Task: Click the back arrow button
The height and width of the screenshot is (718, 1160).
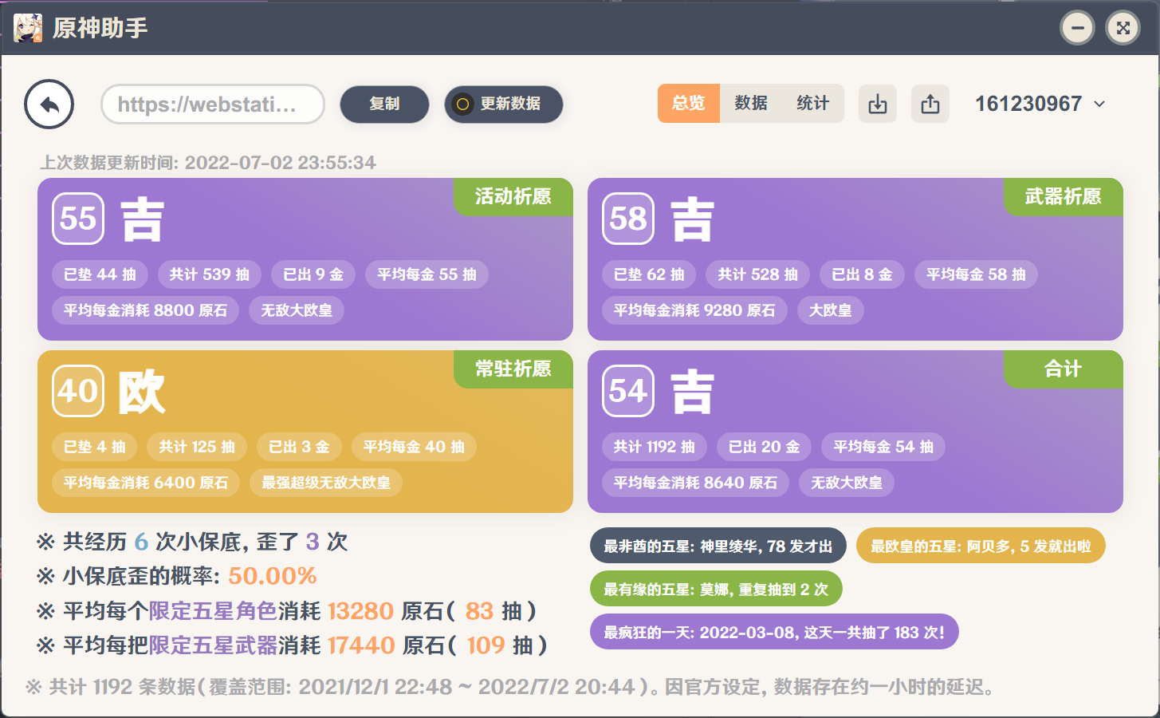Action: coord(49,105)
